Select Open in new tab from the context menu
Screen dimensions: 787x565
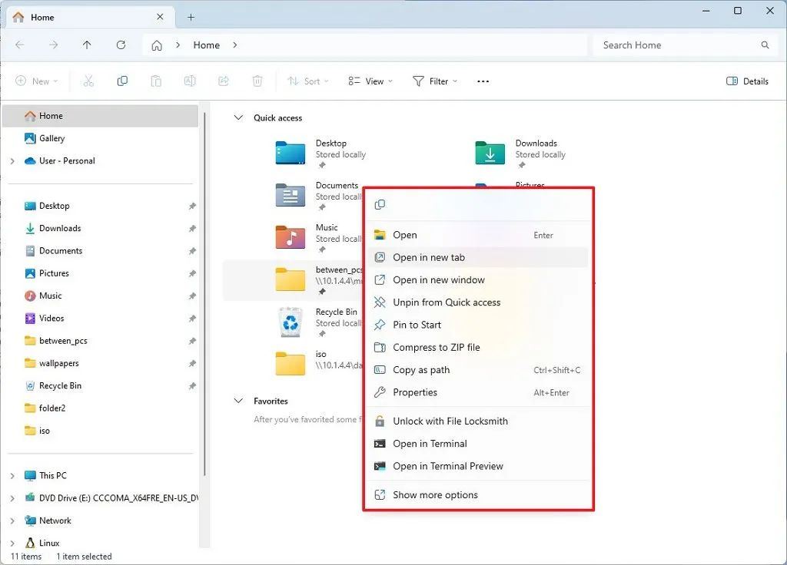[x=429, y=258]
